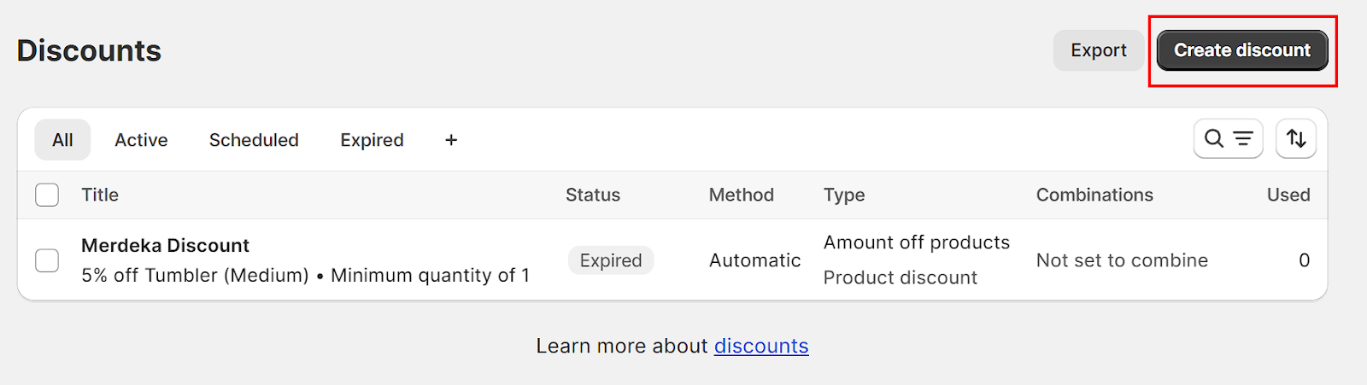Click the Export button
The image size is (1367, 385).
pos(1099,50)
